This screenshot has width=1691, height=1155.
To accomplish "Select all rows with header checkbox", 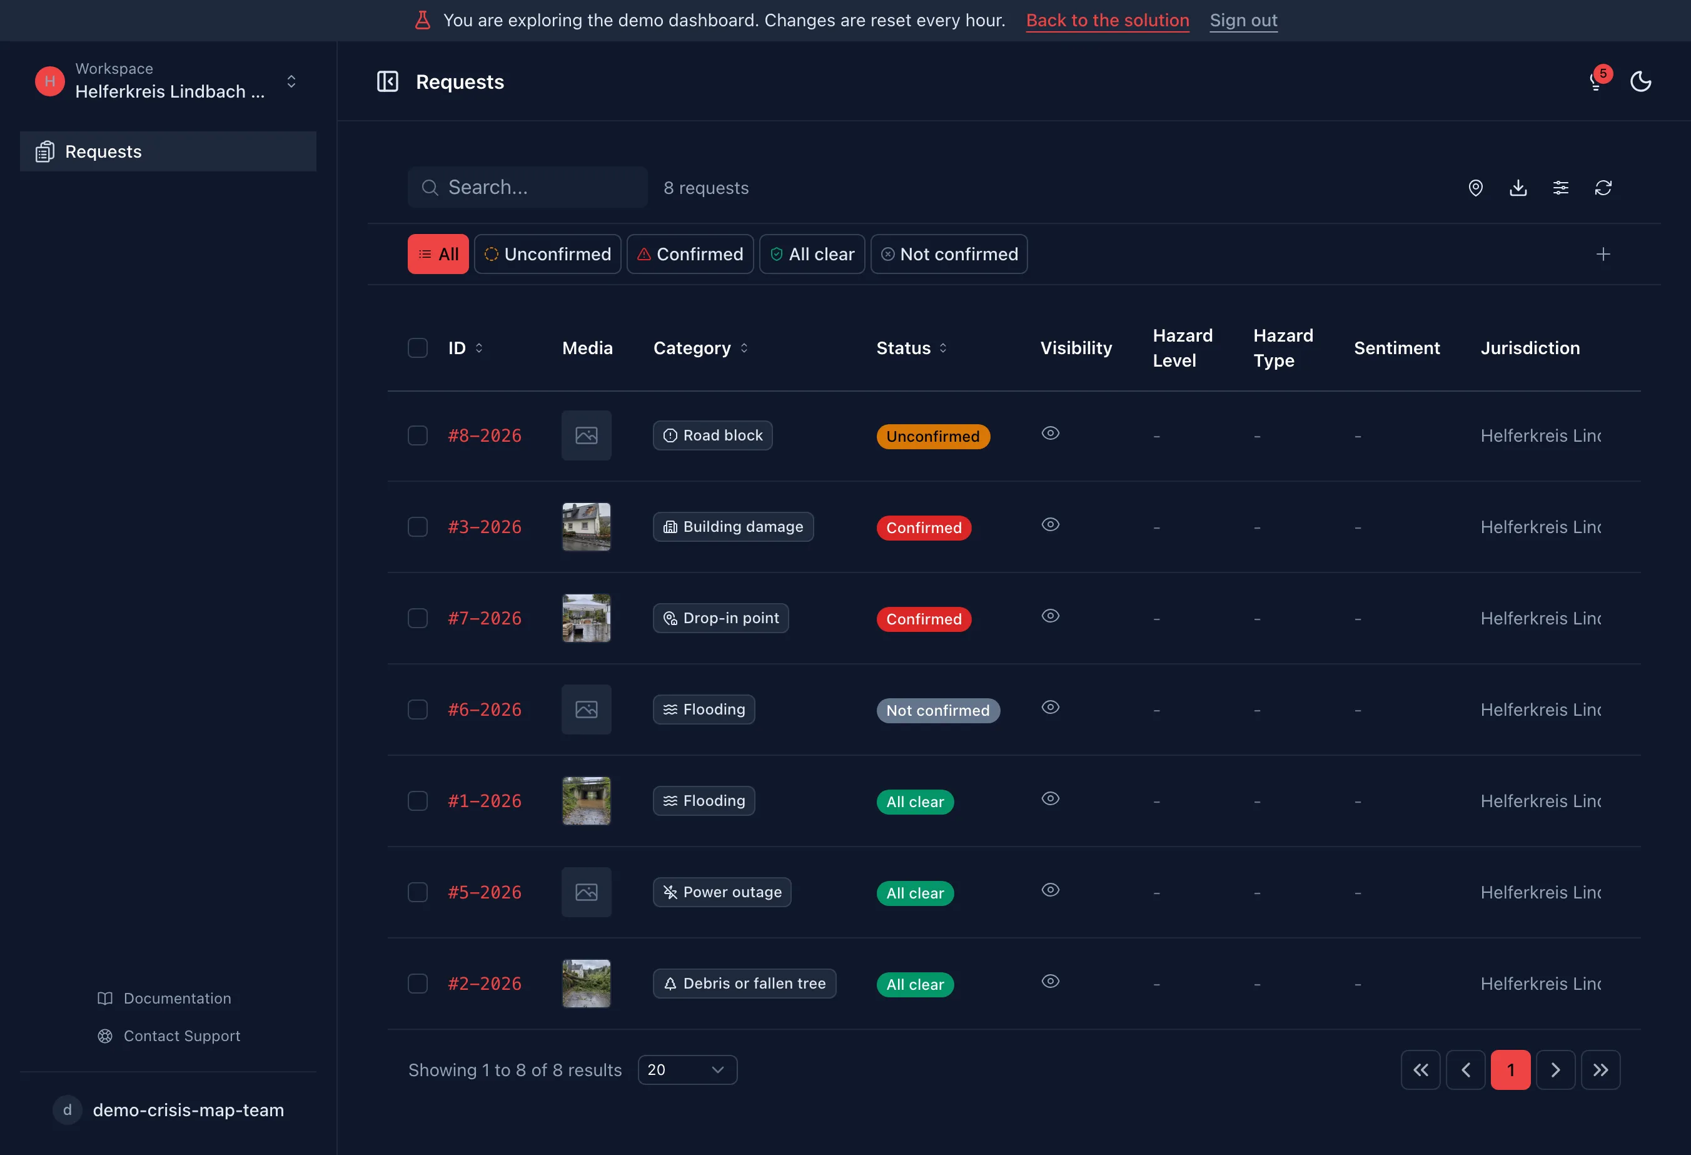I will (418, 348).
